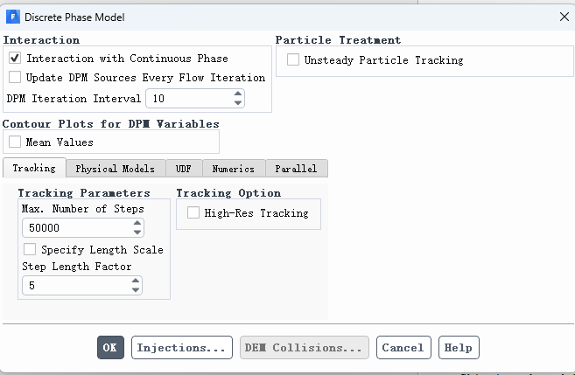Toggle Specify Length Scale checkbox

click(30, 249)
